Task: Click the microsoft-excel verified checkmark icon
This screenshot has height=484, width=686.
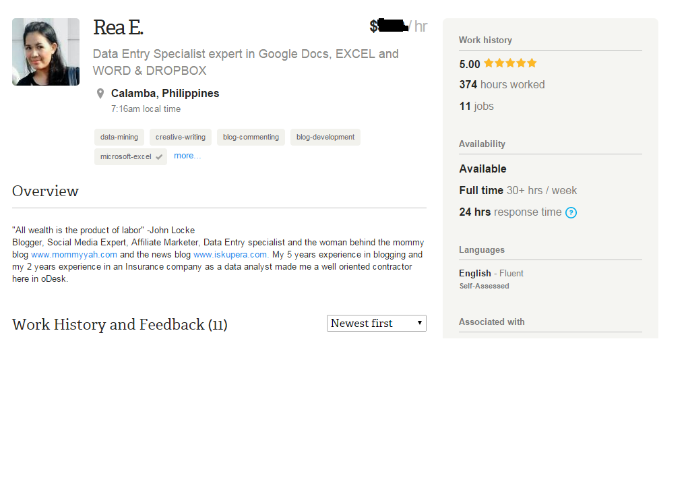Action: [x=159, y=157]
